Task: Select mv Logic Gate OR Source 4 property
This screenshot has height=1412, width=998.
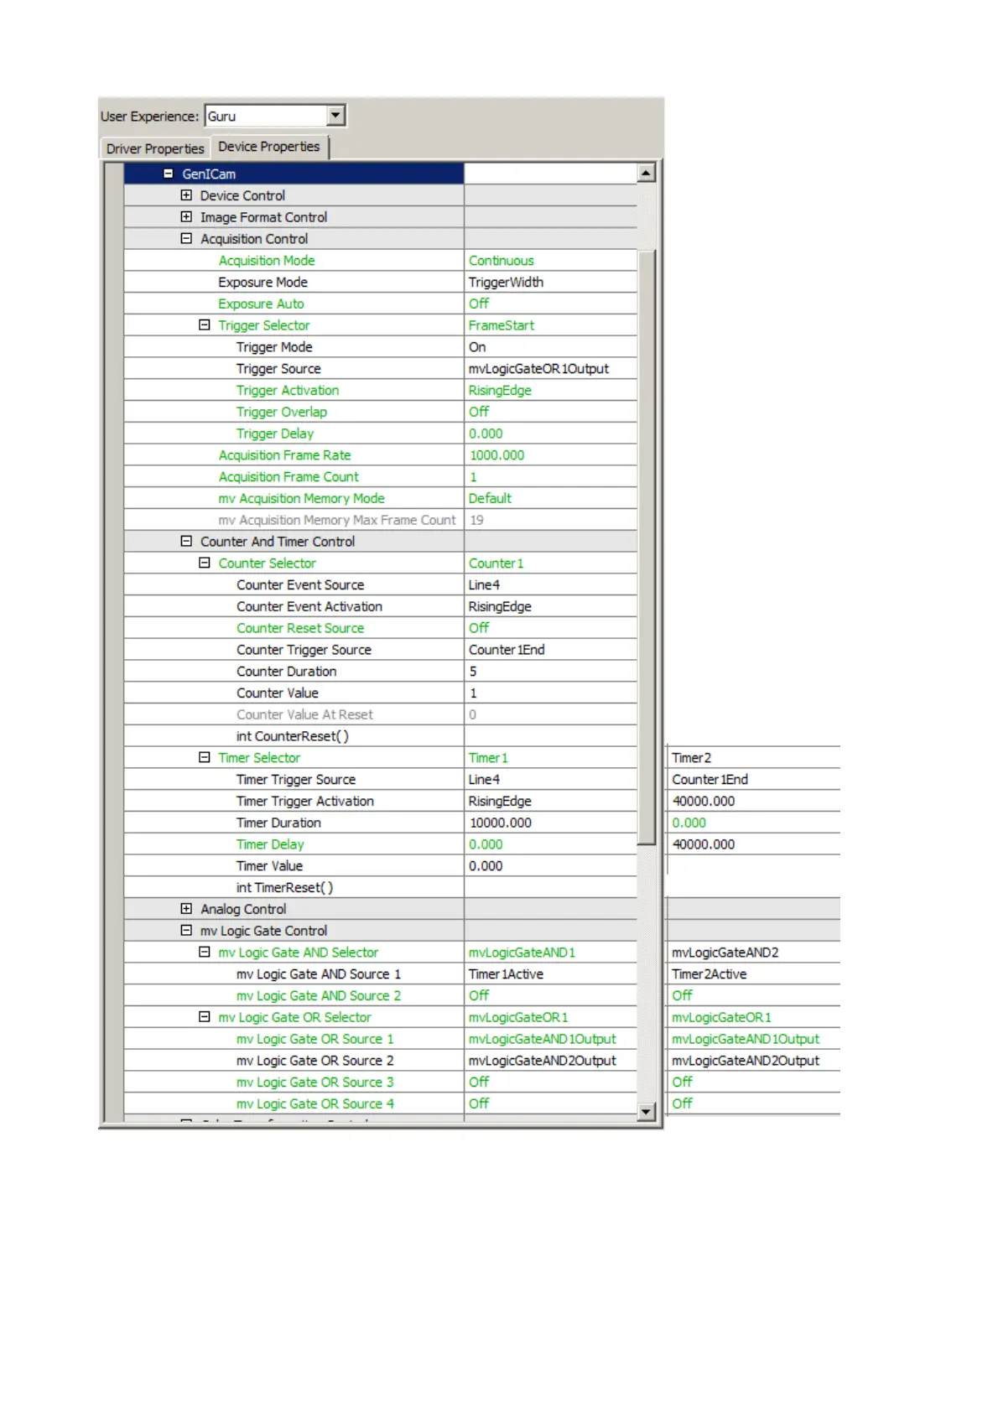Action: [x=314, y=1104]
